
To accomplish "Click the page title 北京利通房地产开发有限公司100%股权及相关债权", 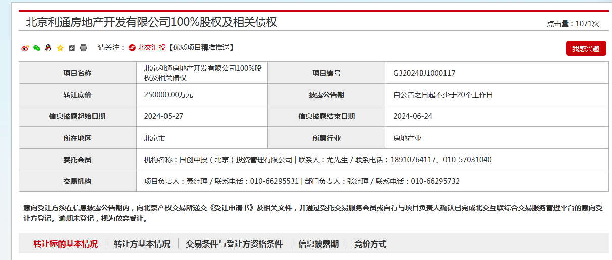I will click(151, 22).
